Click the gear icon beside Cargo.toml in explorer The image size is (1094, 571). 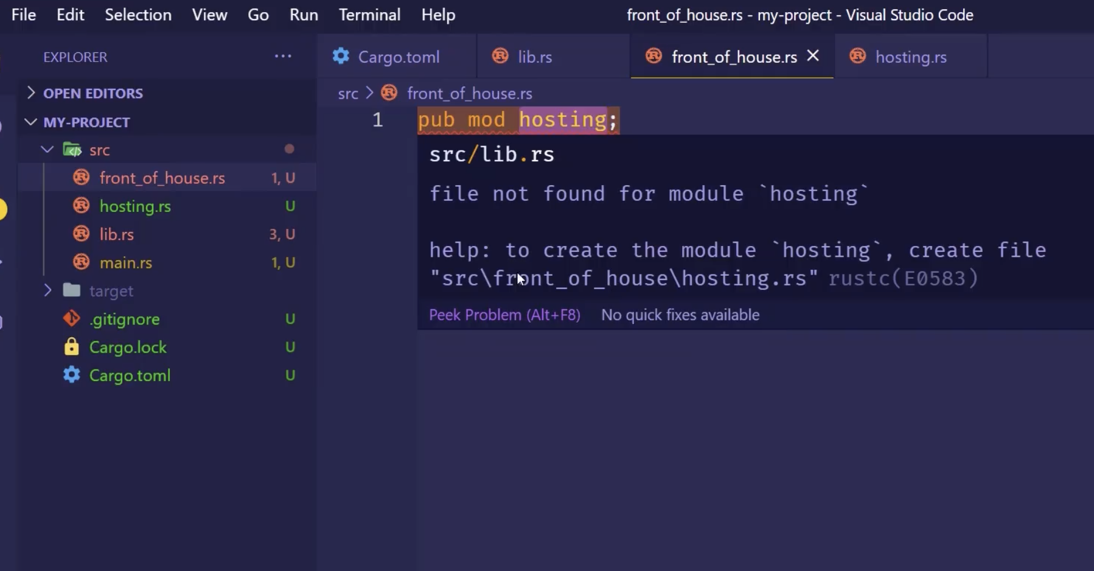pyautogui.click(x=71, y=375)
